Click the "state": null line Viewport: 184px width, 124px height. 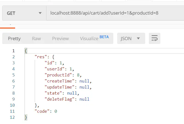(x=62, y=93)
